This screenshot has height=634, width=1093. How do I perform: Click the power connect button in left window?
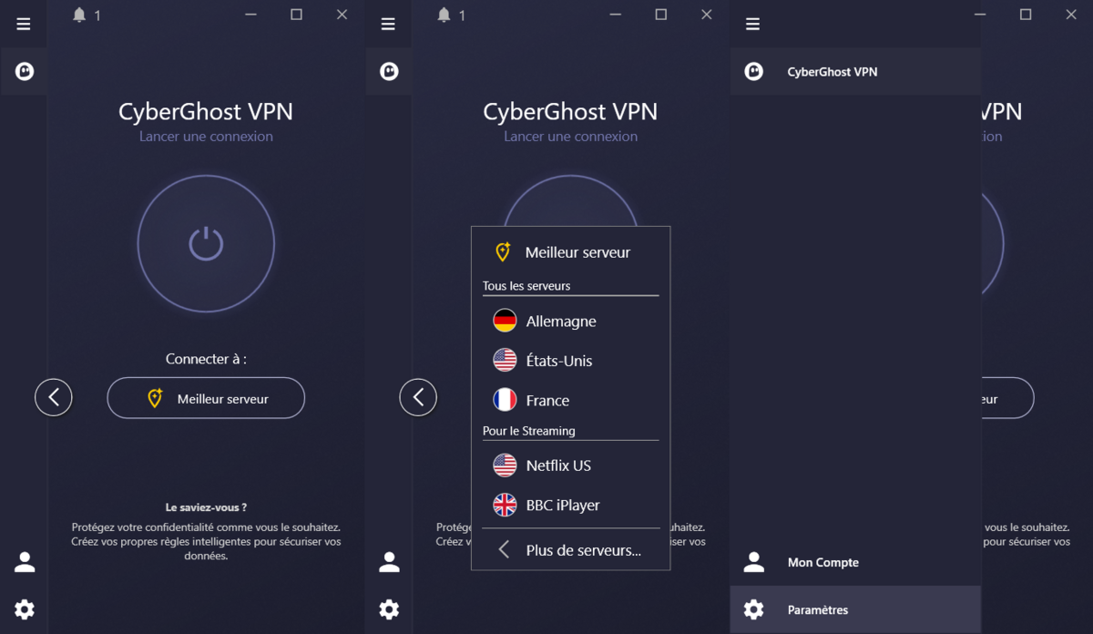pos(206,243)
